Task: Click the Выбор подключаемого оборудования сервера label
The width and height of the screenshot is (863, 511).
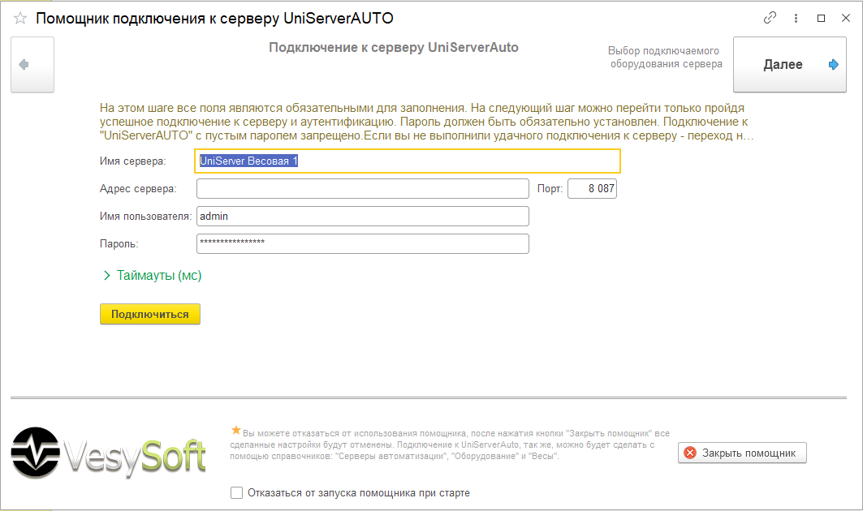Action: click(x=665, y=58)
